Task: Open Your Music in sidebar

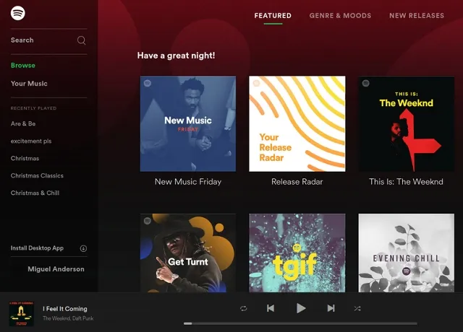Action: 29,84
